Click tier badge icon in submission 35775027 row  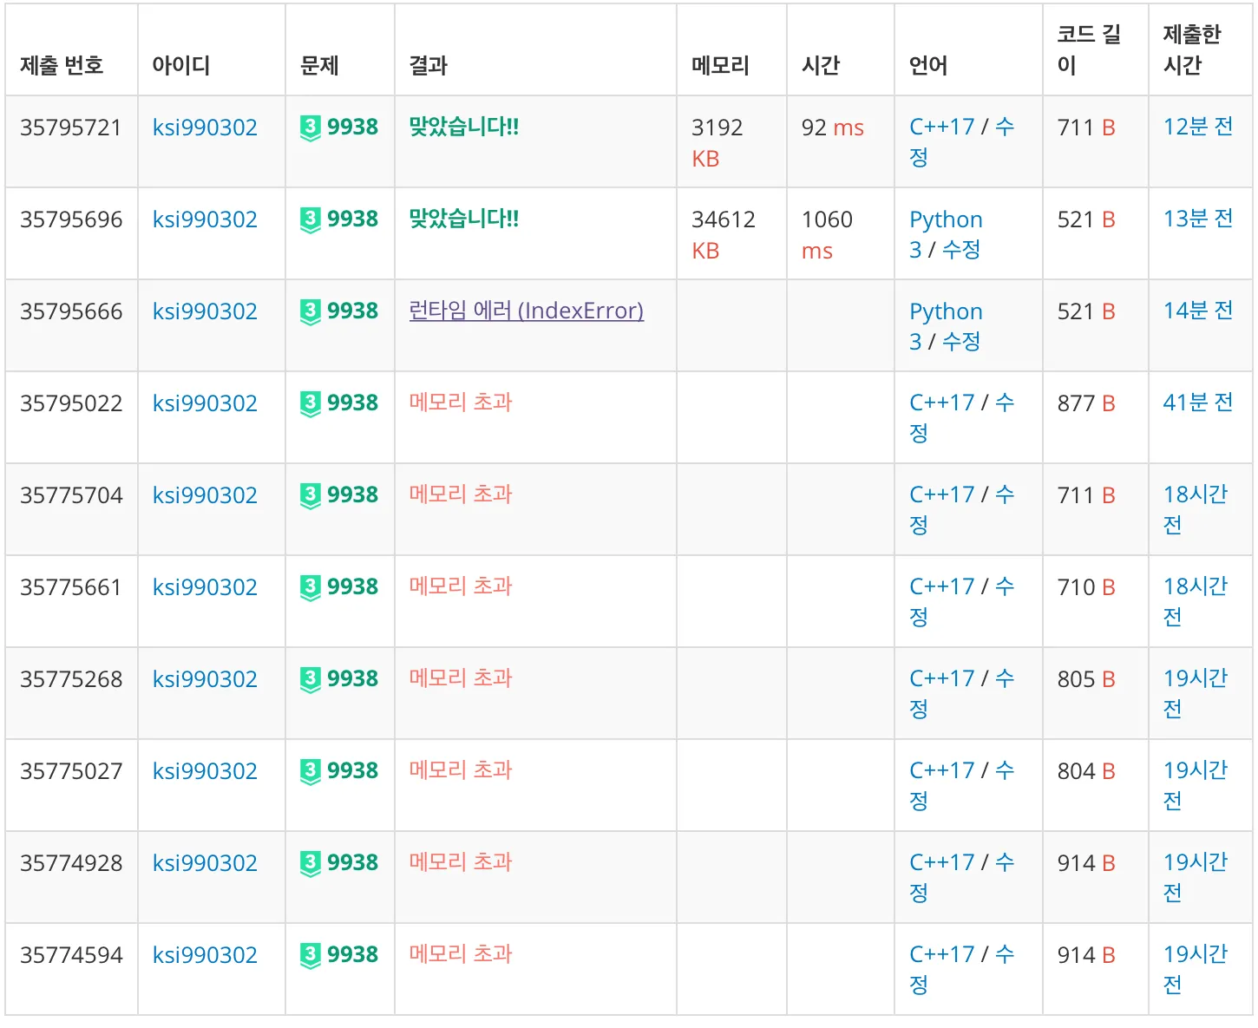311,772
